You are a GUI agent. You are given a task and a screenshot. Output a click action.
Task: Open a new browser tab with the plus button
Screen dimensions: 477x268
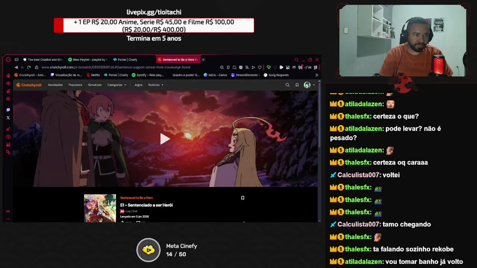tap(203, 60)
